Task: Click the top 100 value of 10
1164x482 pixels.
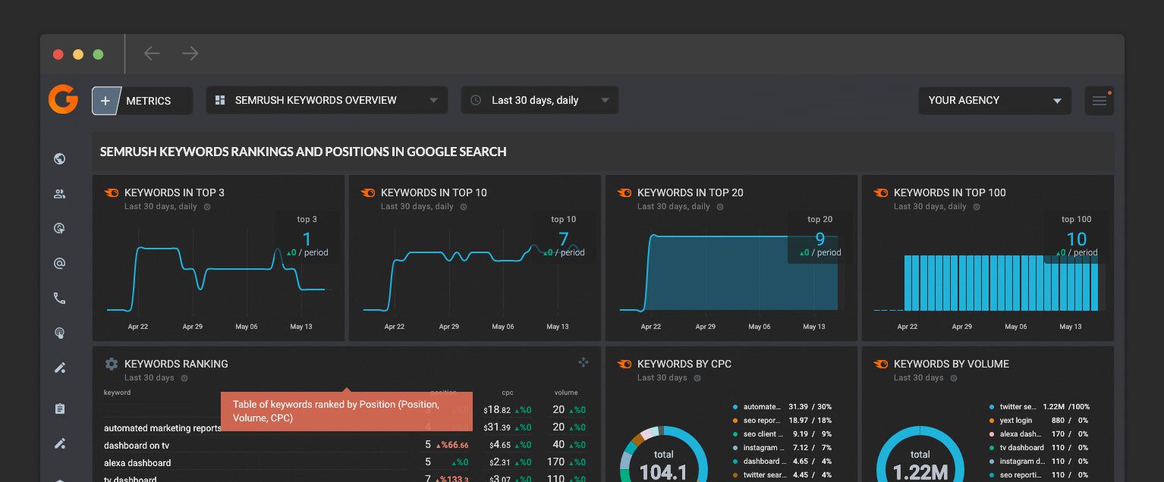Action: [1076, 239]
